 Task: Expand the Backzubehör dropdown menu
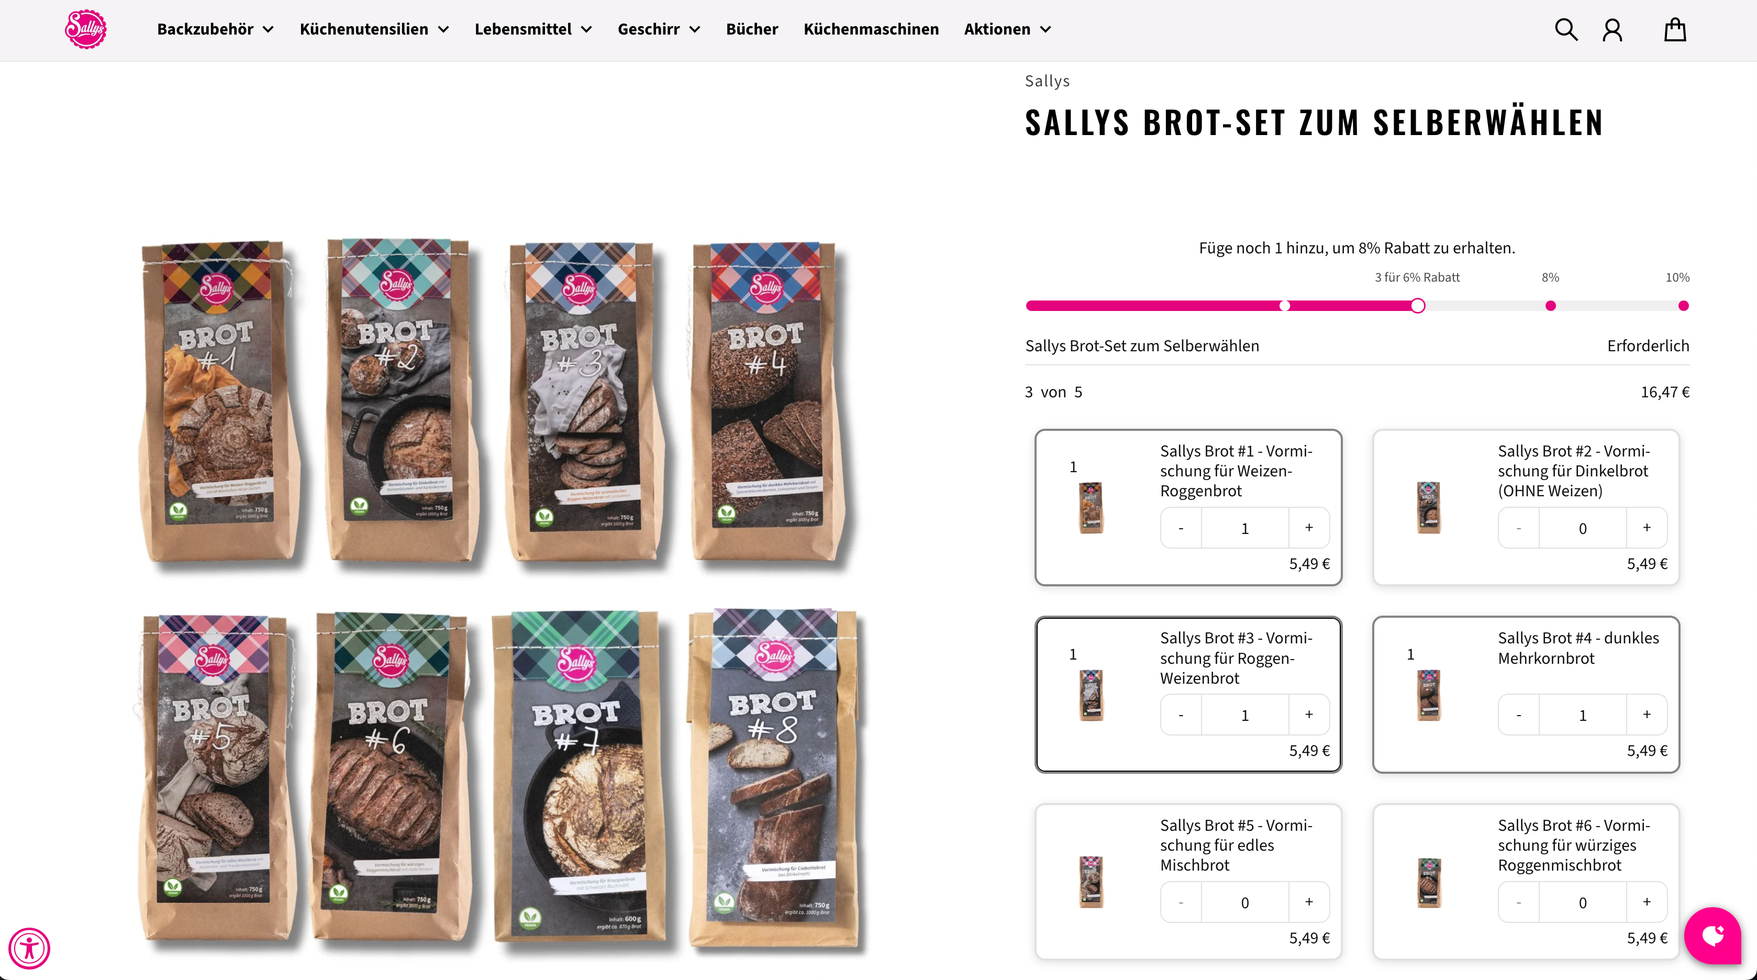click(x=216, y=29)
